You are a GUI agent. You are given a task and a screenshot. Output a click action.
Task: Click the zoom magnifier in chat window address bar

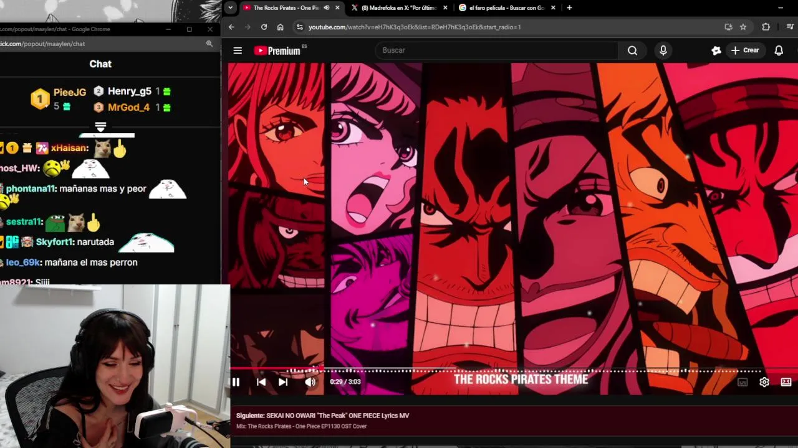click(209, 44)
